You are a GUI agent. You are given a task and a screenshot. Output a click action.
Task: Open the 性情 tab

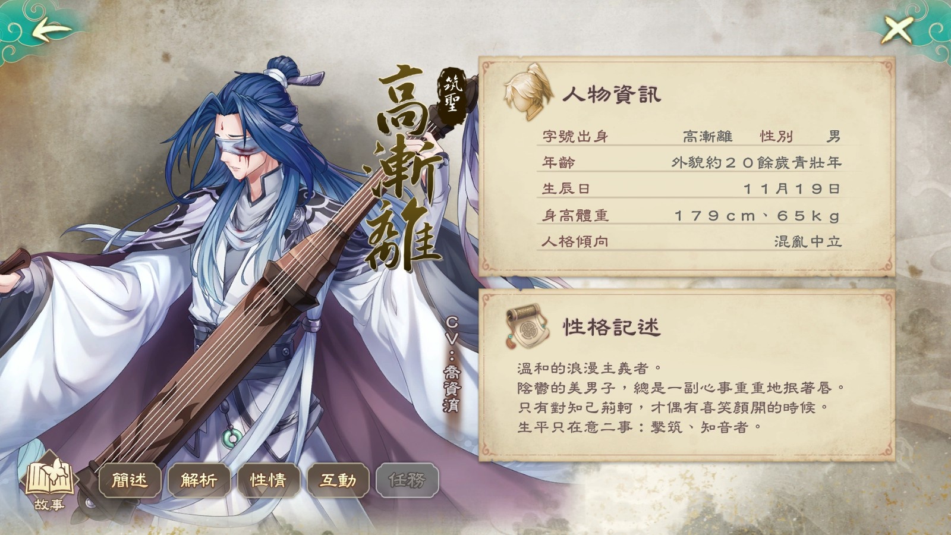click(269, 479)
